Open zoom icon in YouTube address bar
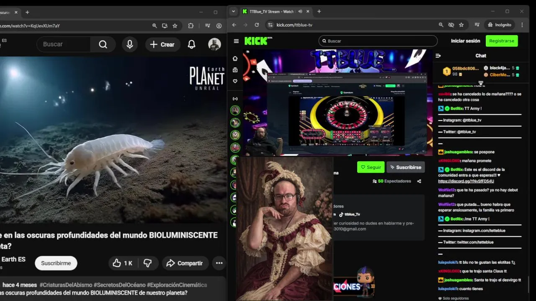Screen dimensions: 536x301 155,26
